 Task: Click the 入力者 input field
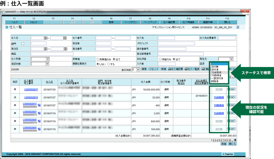click(167, 64)
